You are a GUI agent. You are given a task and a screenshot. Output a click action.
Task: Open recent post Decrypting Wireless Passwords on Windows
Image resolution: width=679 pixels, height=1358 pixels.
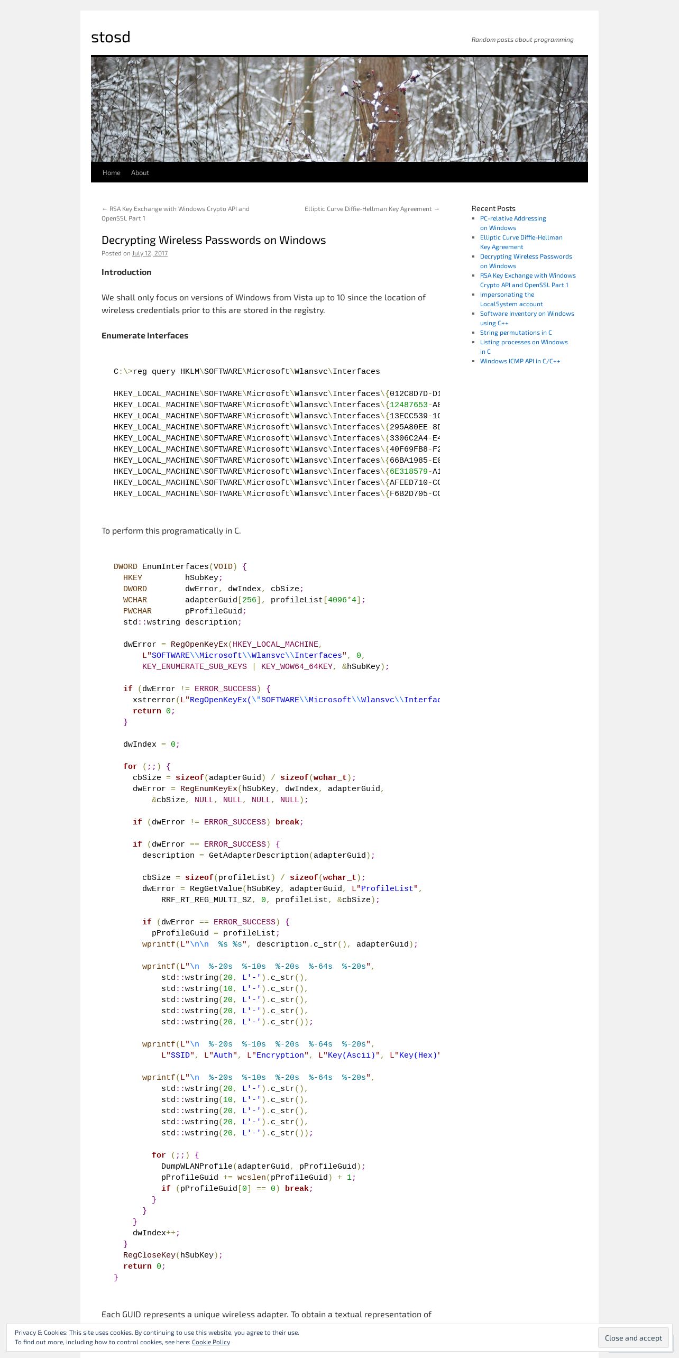pyautogui.click(x=526, y=261)
